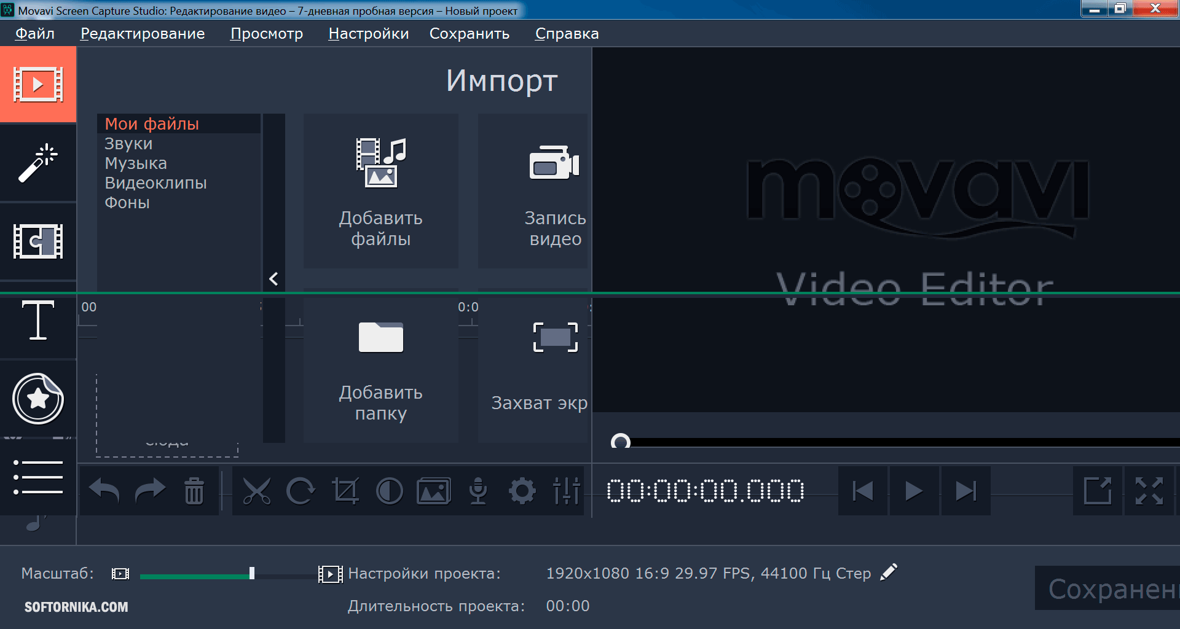Open the Transitions tab icon
Image resolution: width=1180 pixels, height=629 pixels.
38,241
